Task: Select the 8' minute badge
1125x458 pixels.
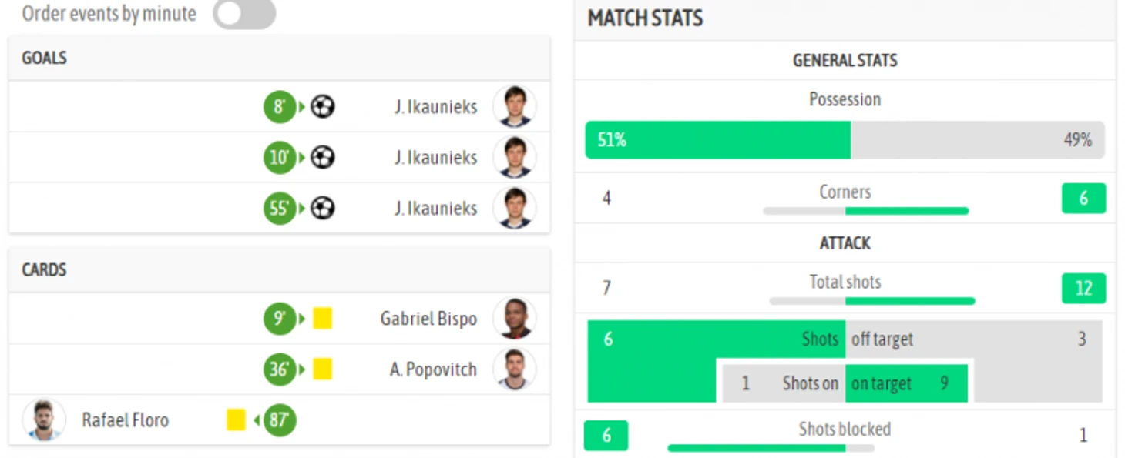Action: pos(280,106)
